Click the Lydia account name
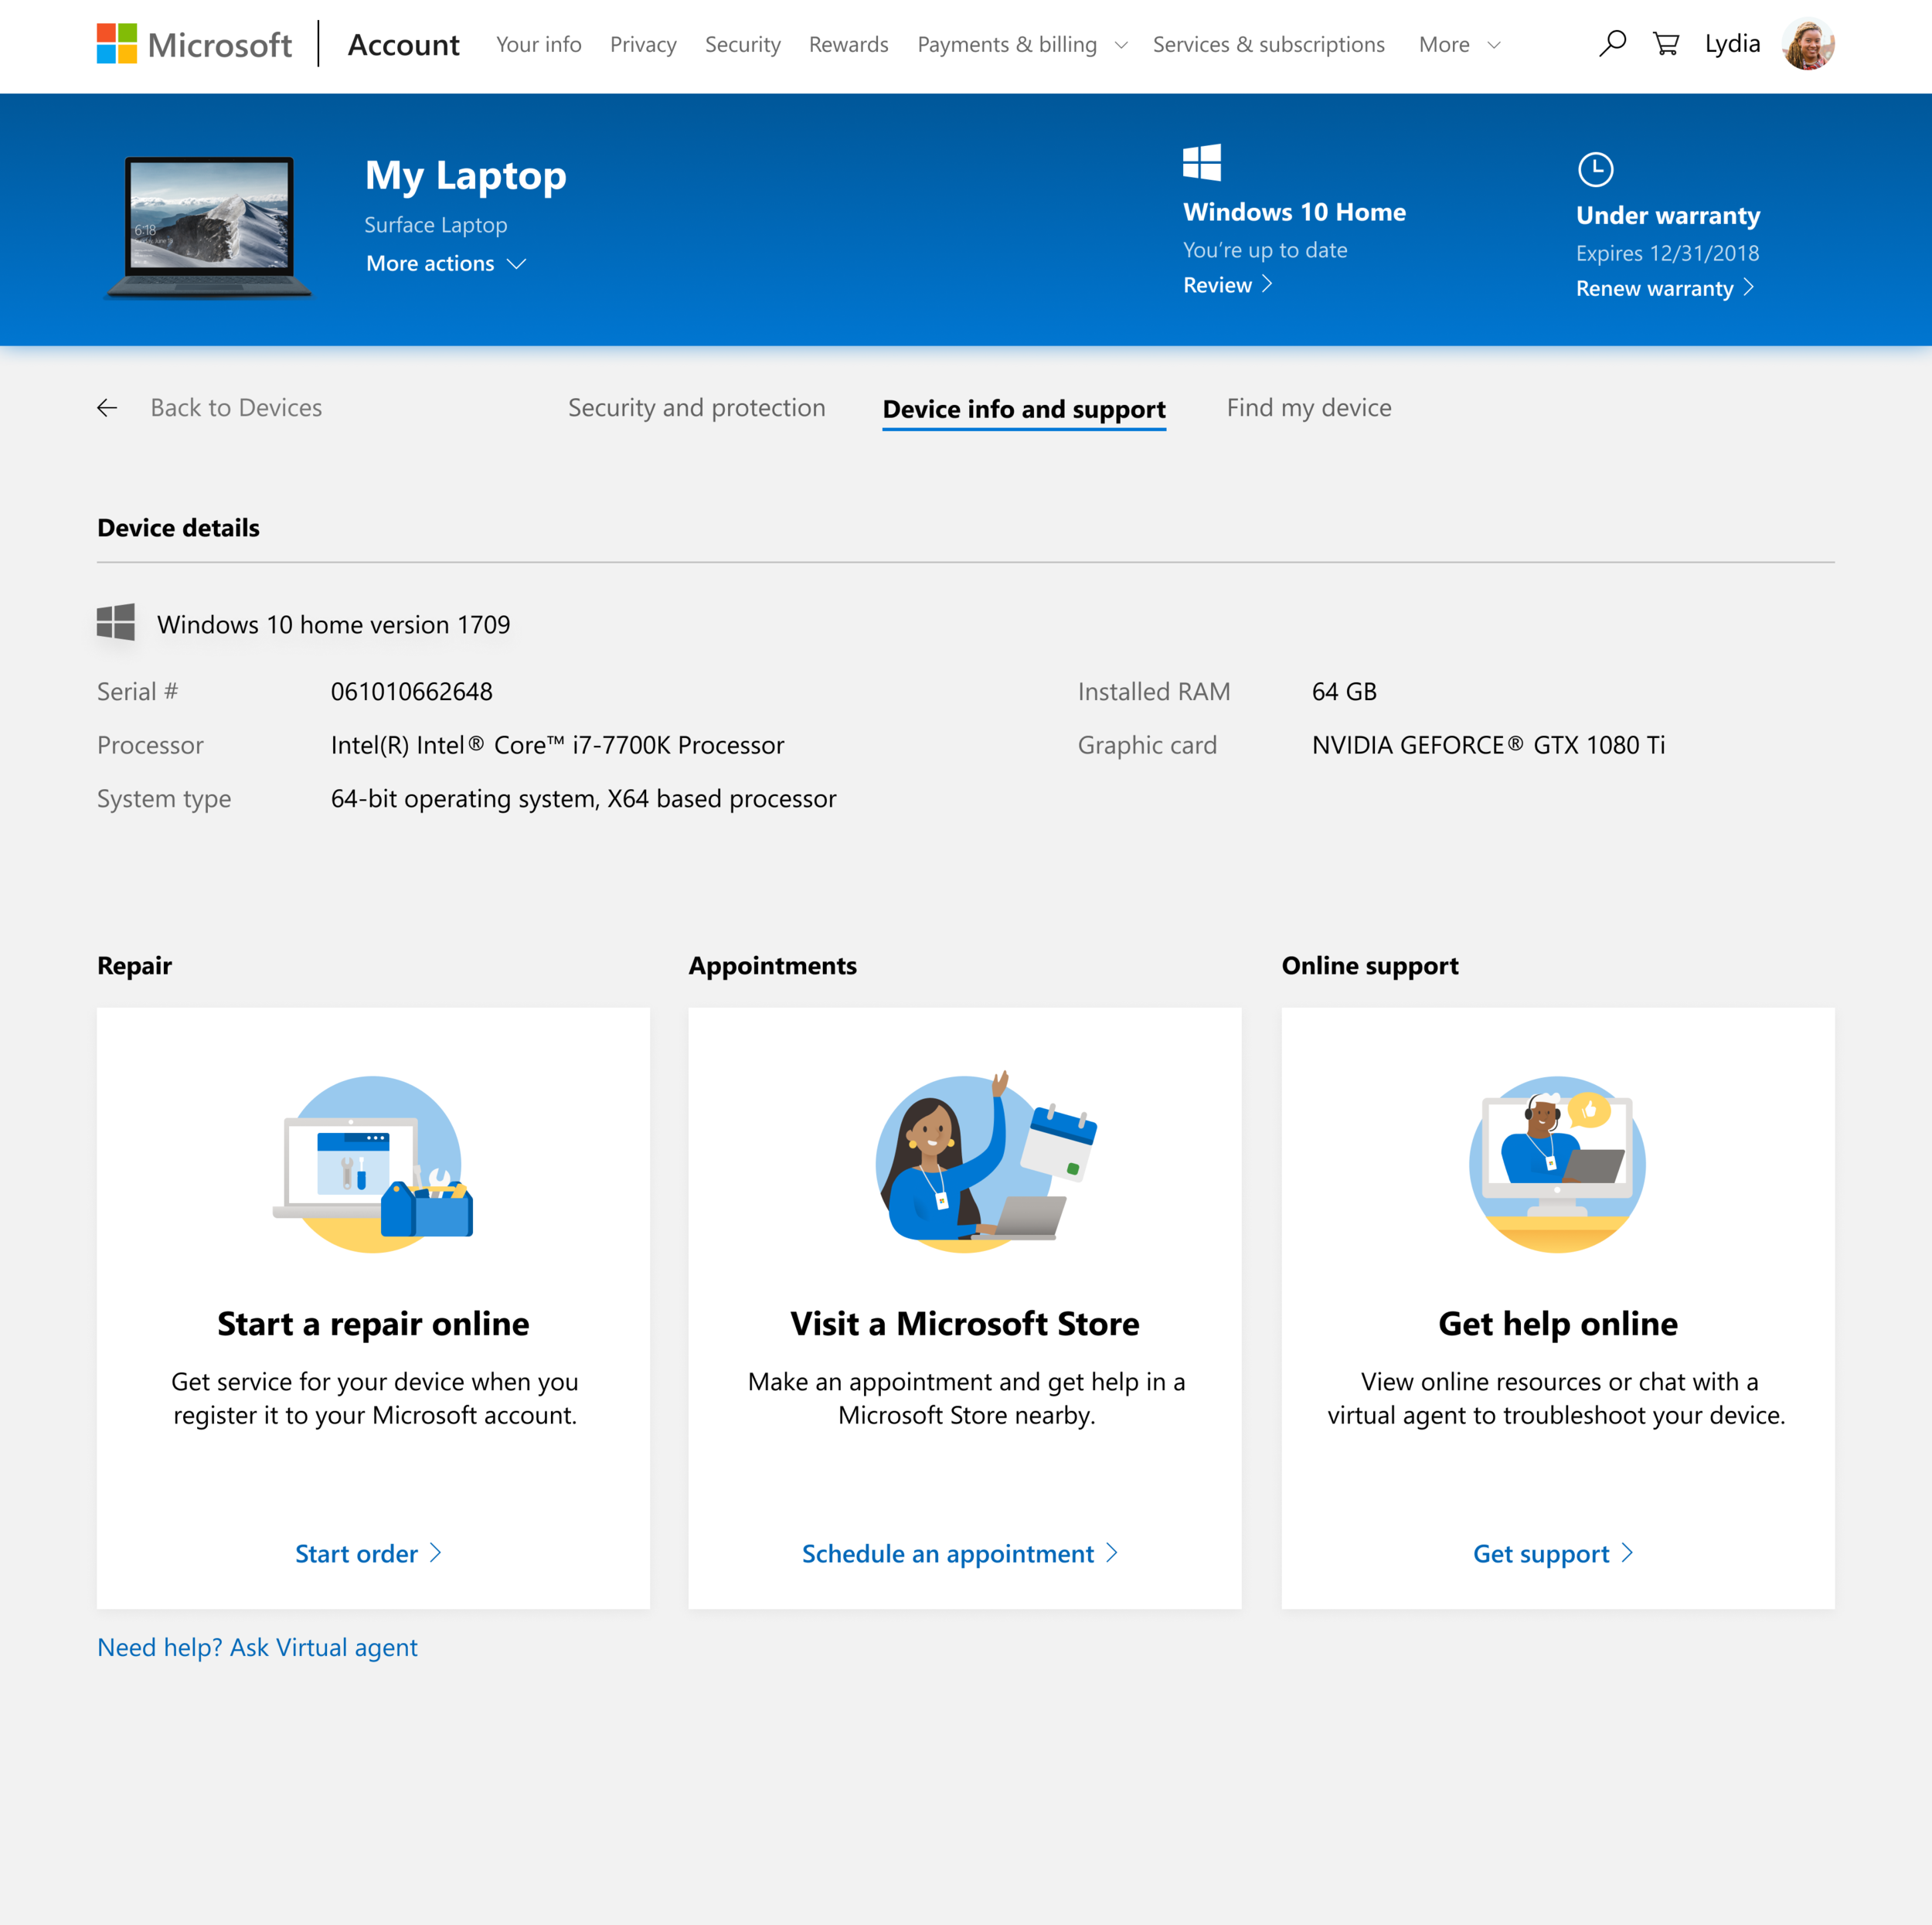 point(1732,44)
